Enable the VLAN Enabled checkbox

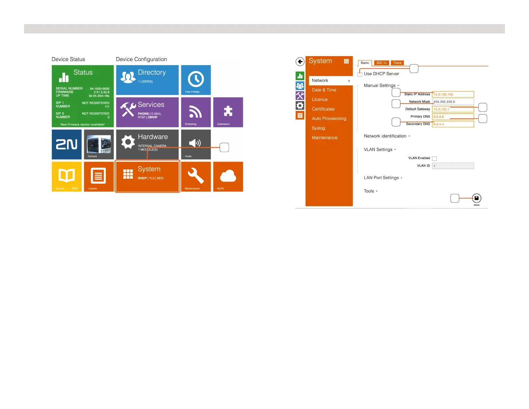point(434,158)
